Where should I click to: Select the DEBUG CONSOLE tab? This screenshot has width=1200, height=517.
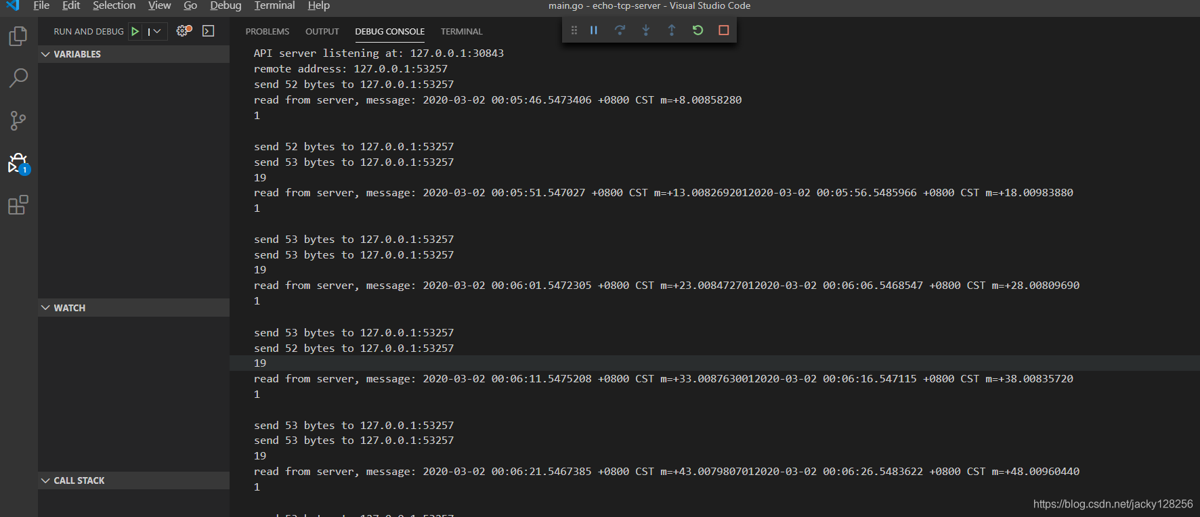coord(390,32)
